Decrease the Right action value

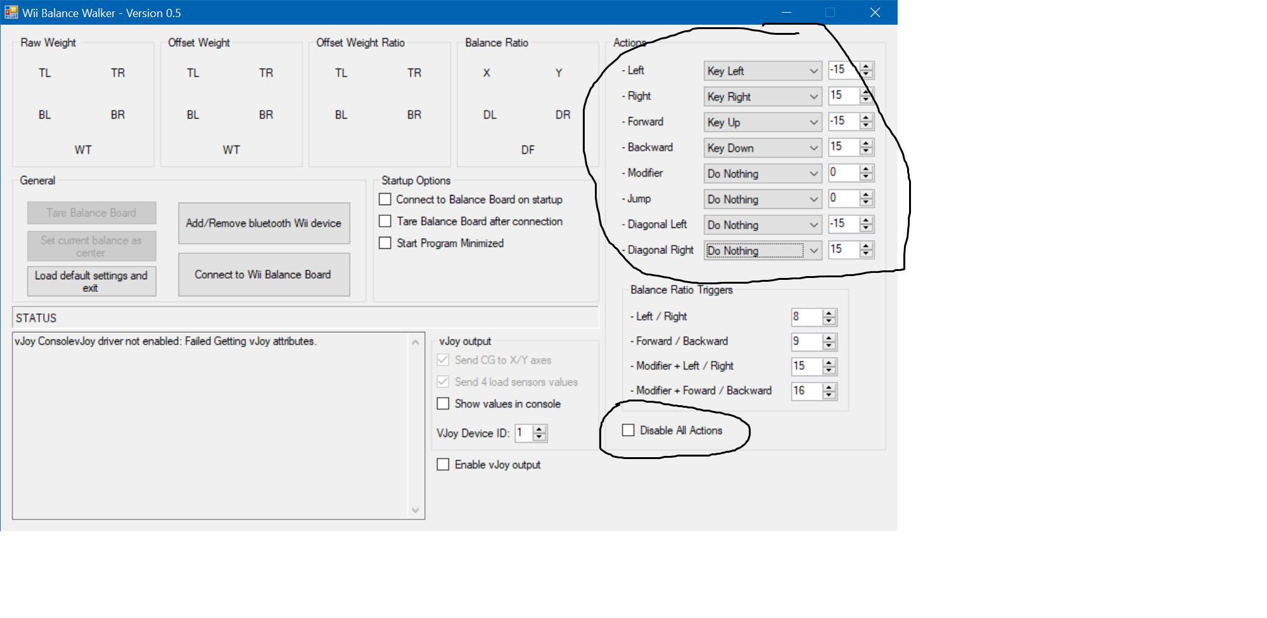point(866,100)
